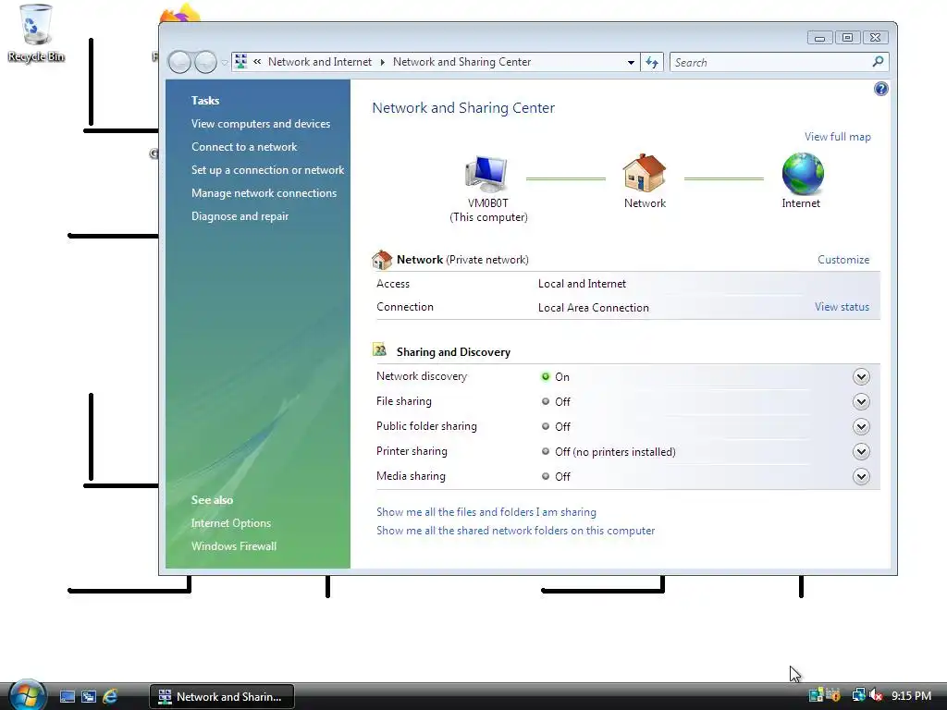
Task: Click the Refresh button beside address bar
Action: pyautogui.click(x=652, y=62)
